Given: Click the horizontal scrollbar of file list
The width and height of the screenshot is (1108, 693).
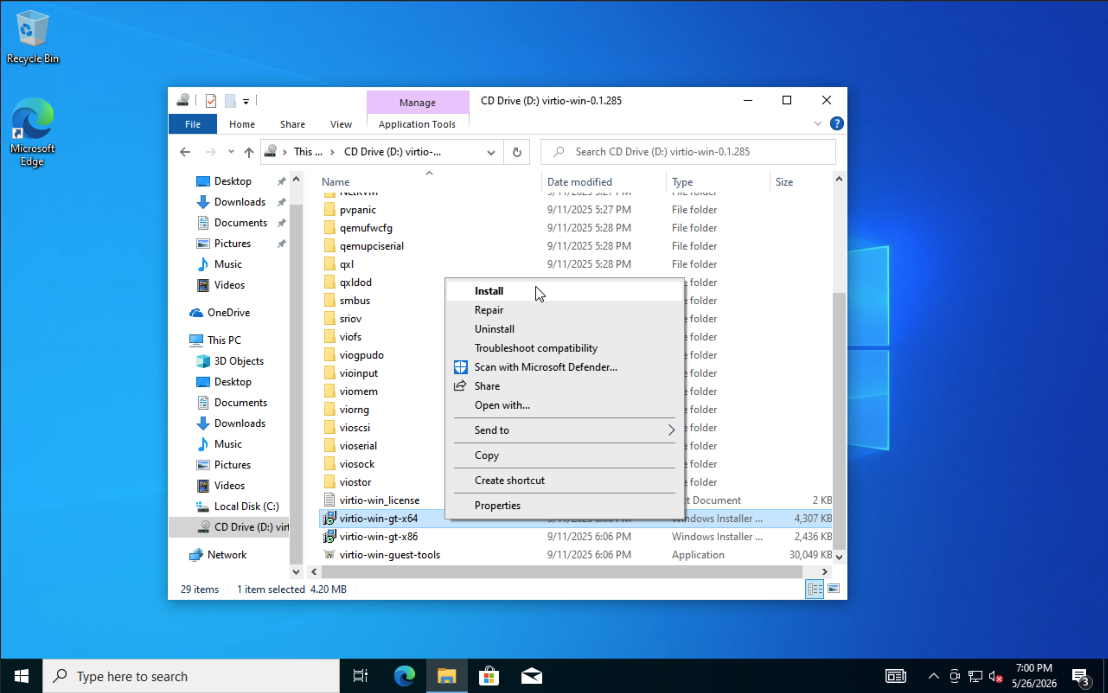Looking at the screenshot, I should click(x=562, y=572).
